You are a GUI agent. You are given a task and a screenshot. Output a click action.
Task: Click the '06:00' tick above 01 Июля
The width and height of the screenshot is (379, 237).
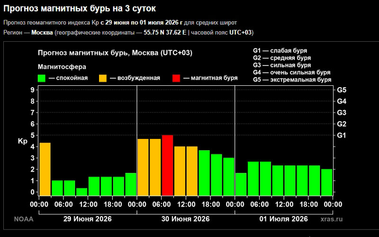pyautogui.click(x=260, y=205)
